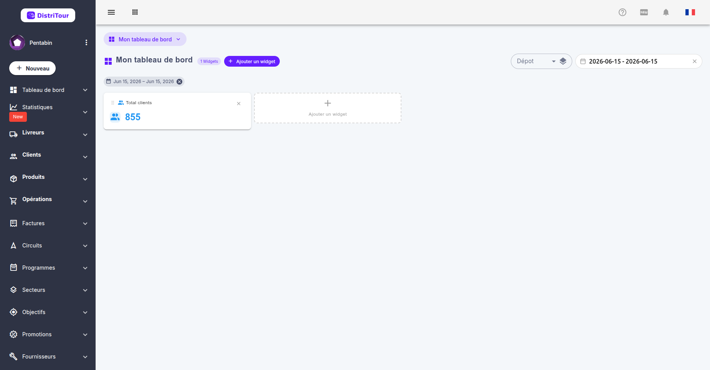
Task: Expand the Clients menu item
Action: tap(48, 156)
